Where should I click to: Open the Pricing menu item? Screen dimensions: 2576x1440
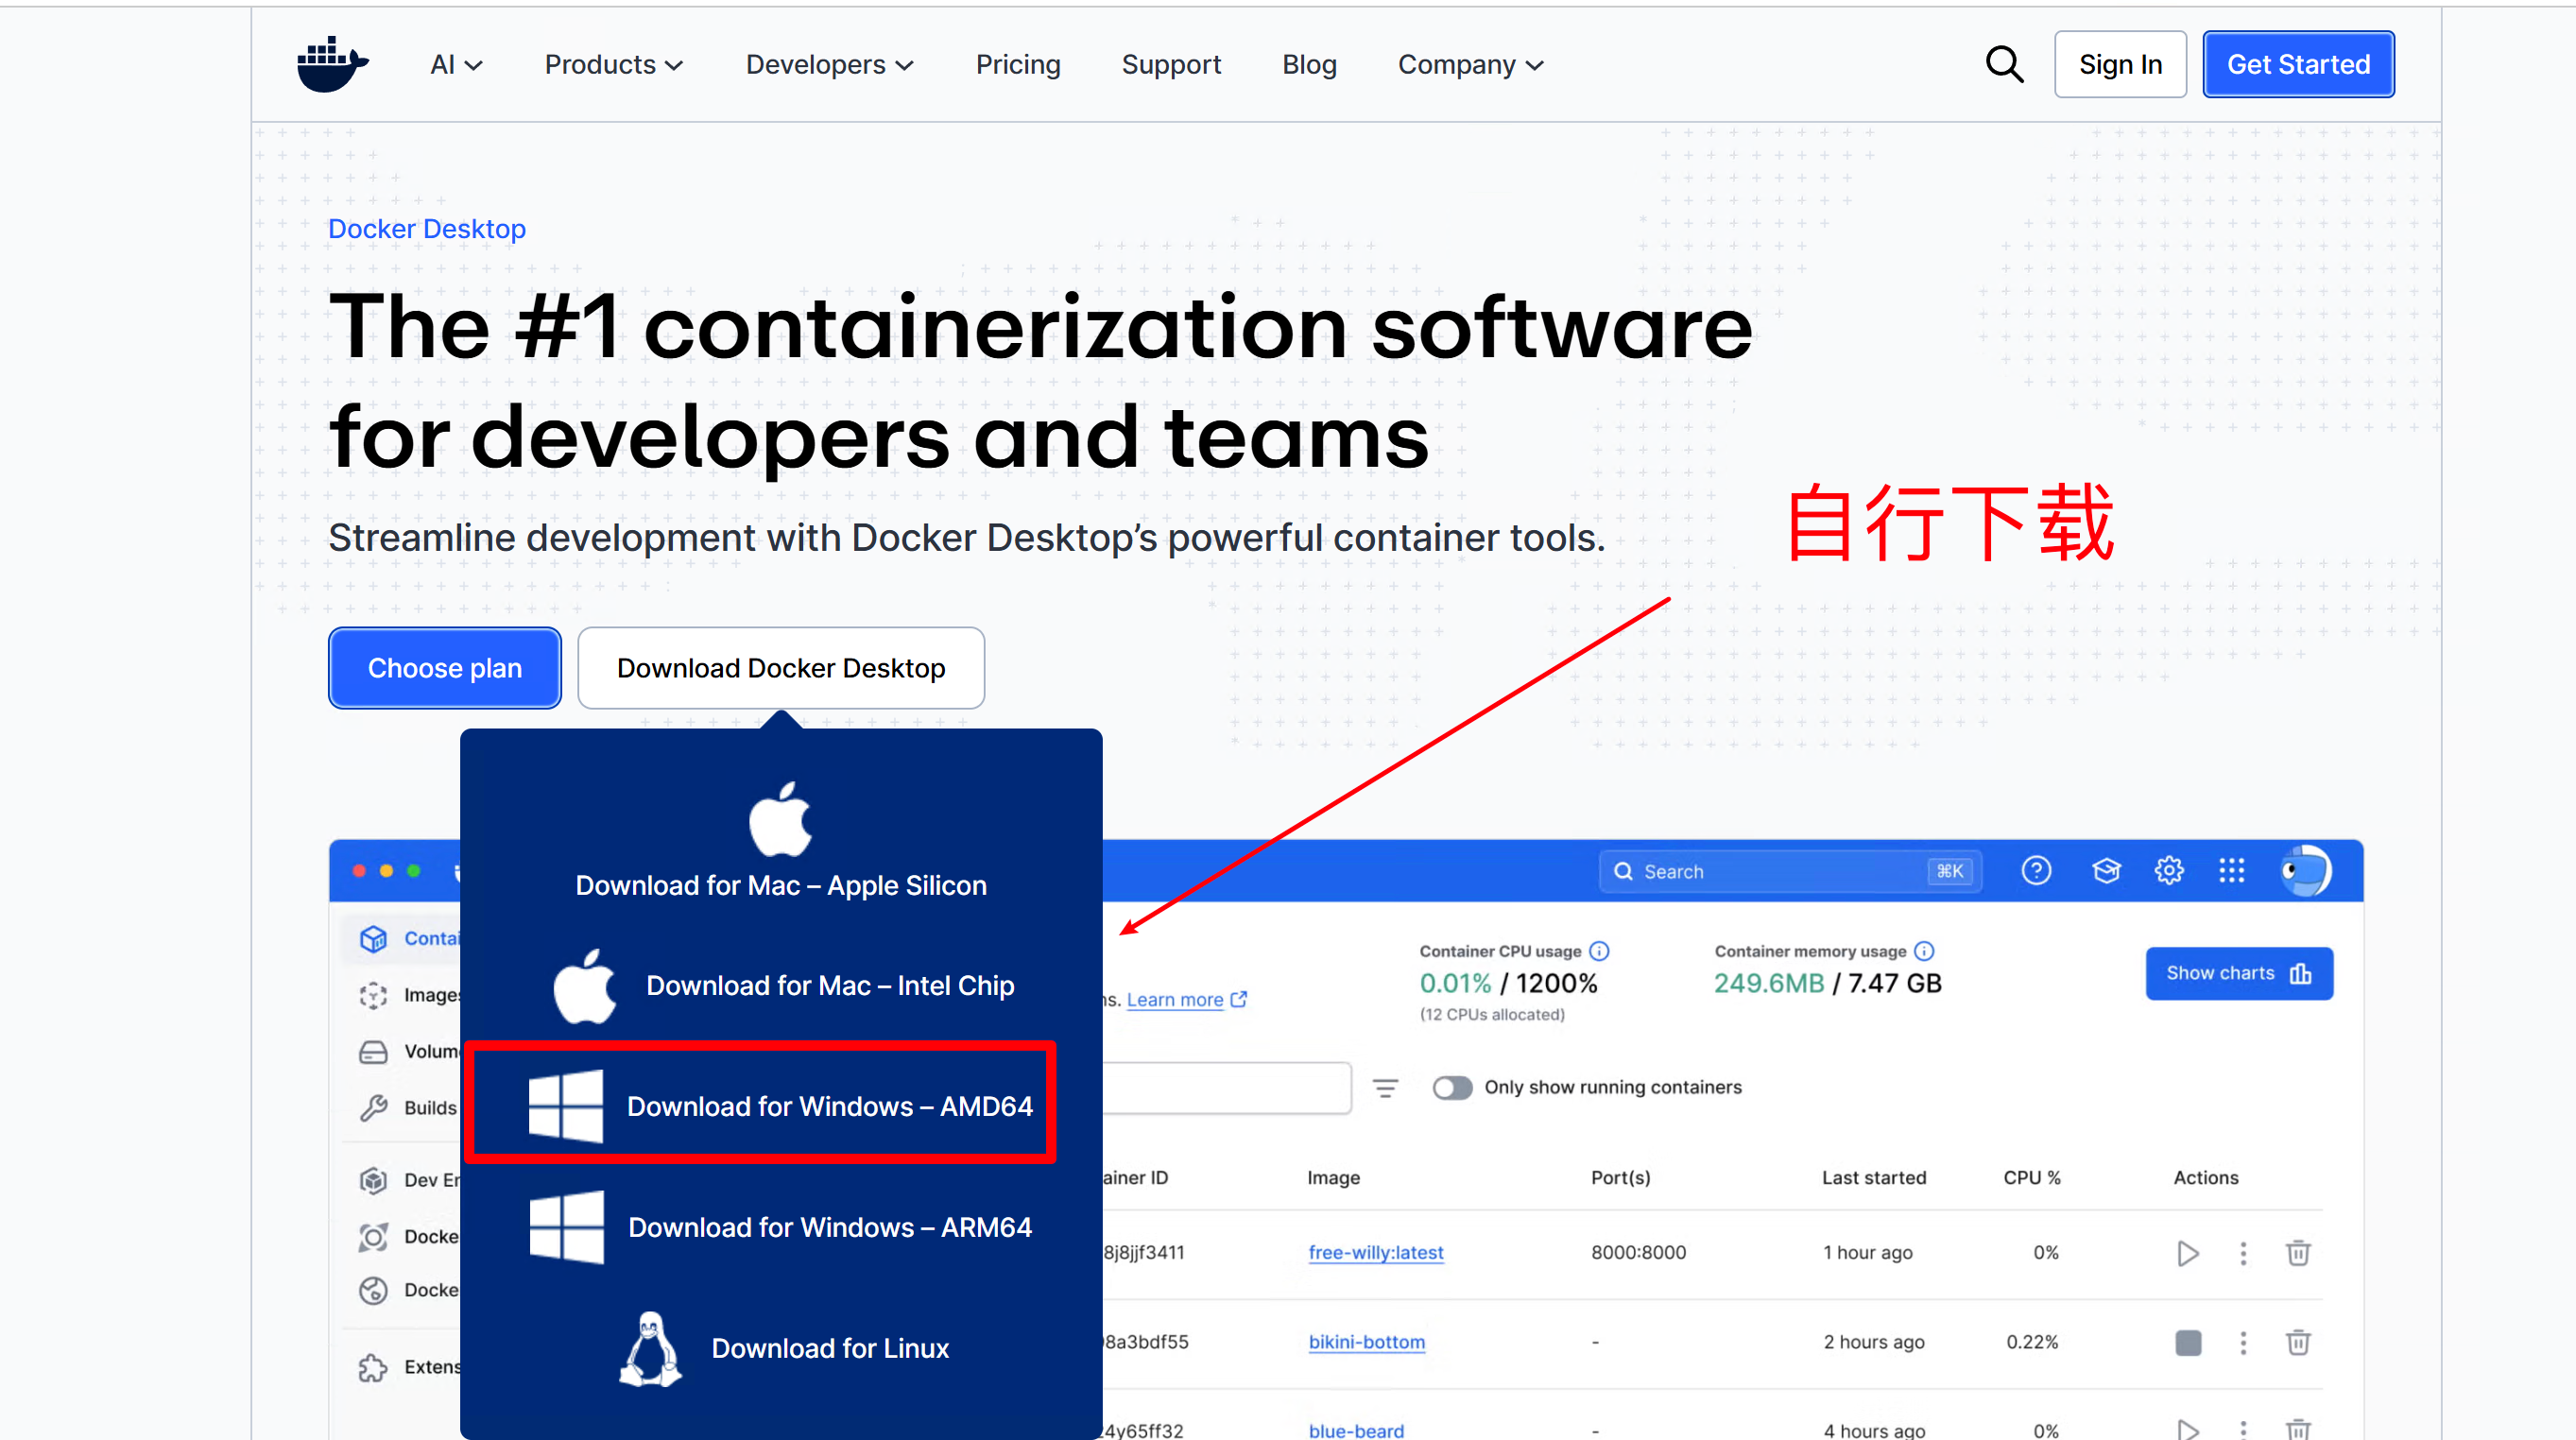point(1017,65)
